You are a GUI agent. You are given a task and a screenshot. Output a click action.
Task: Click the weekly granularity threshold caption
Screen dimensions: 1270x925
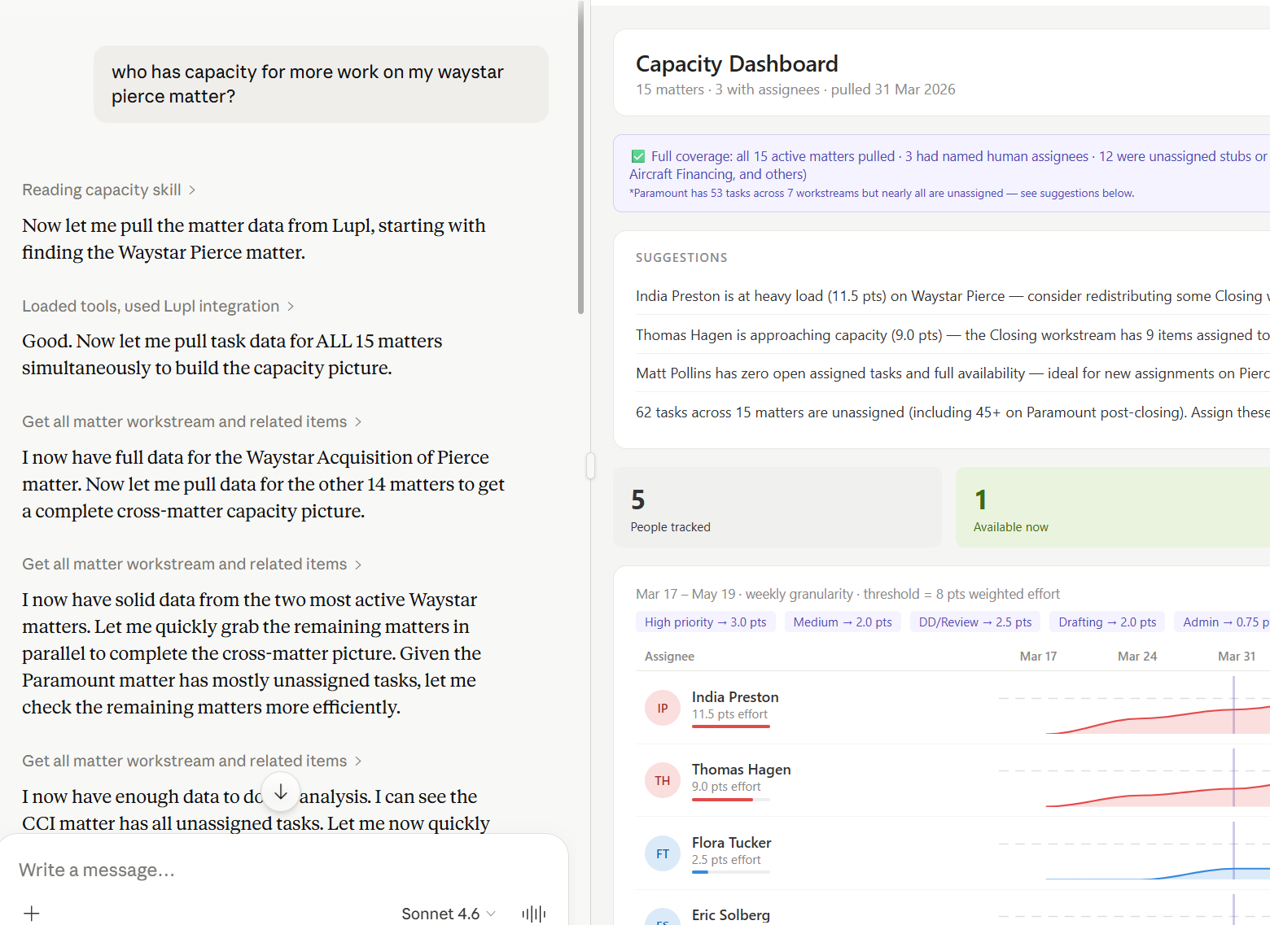847,594
